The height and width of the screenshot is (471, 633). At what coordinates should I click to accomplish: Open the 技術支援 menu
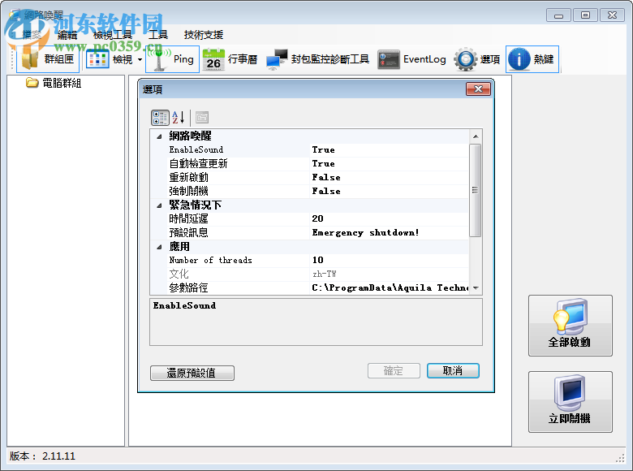pyautogui.click(x=204, y=35)
